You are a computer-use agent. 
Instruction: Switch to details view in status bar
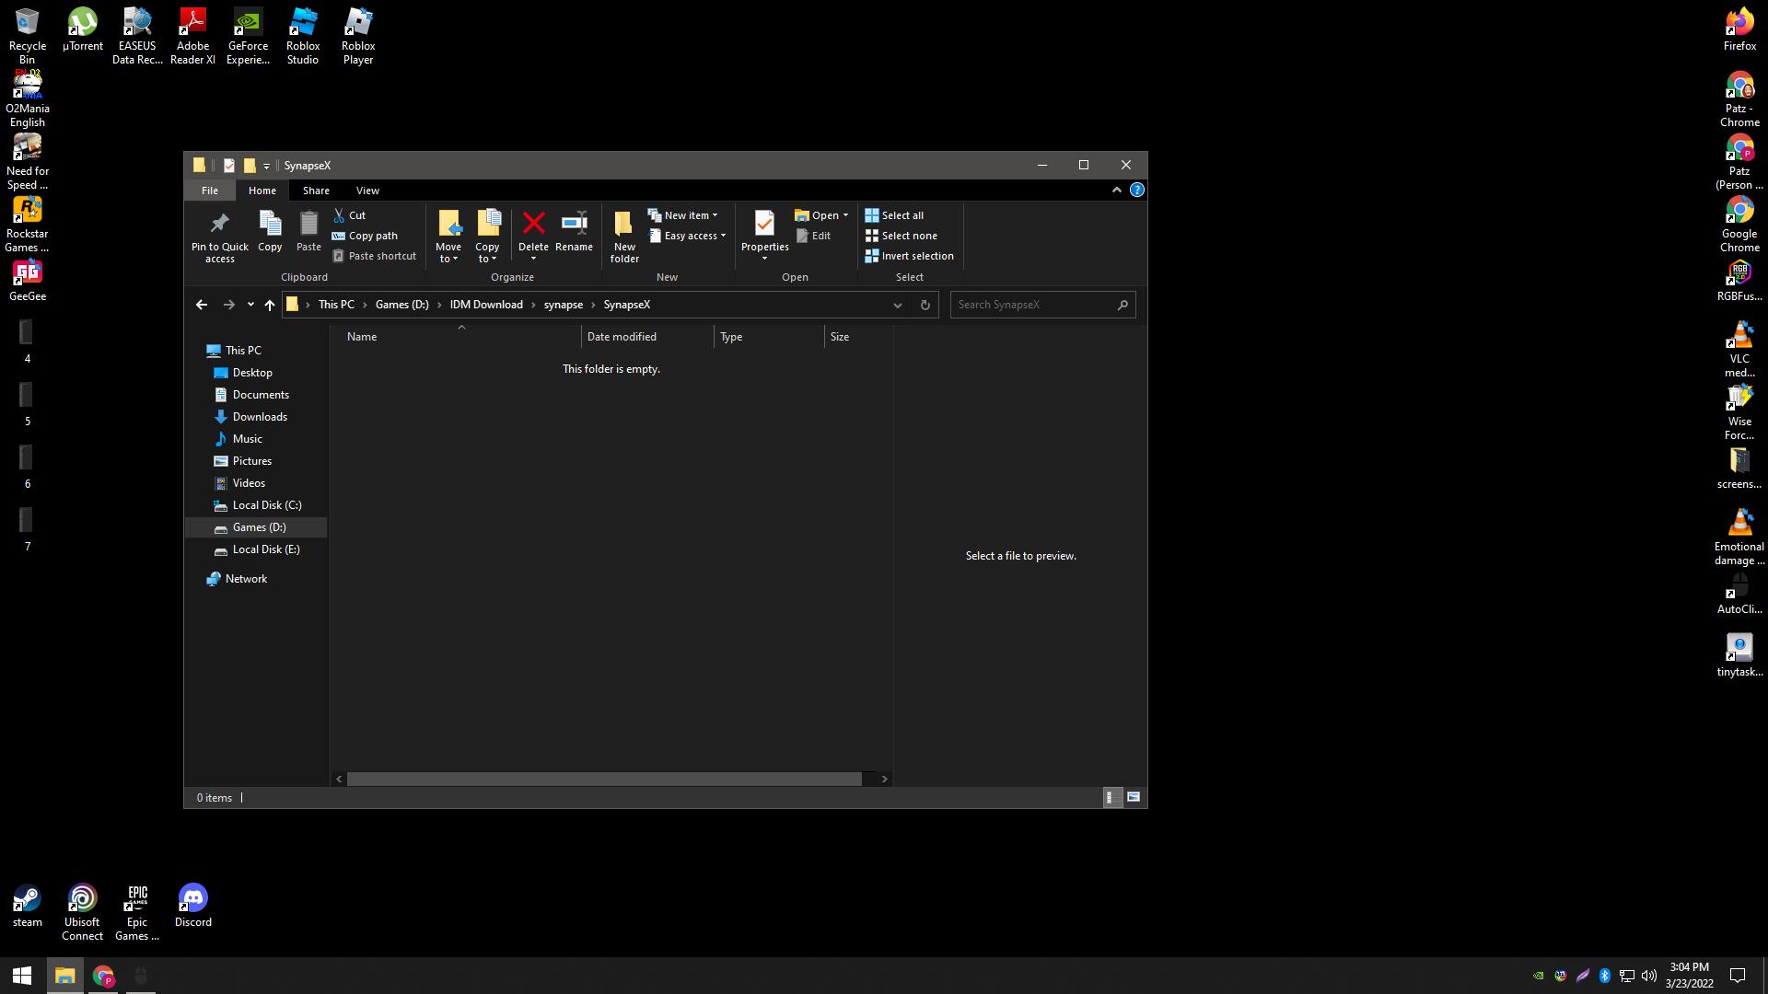(x=1110, y=797)
